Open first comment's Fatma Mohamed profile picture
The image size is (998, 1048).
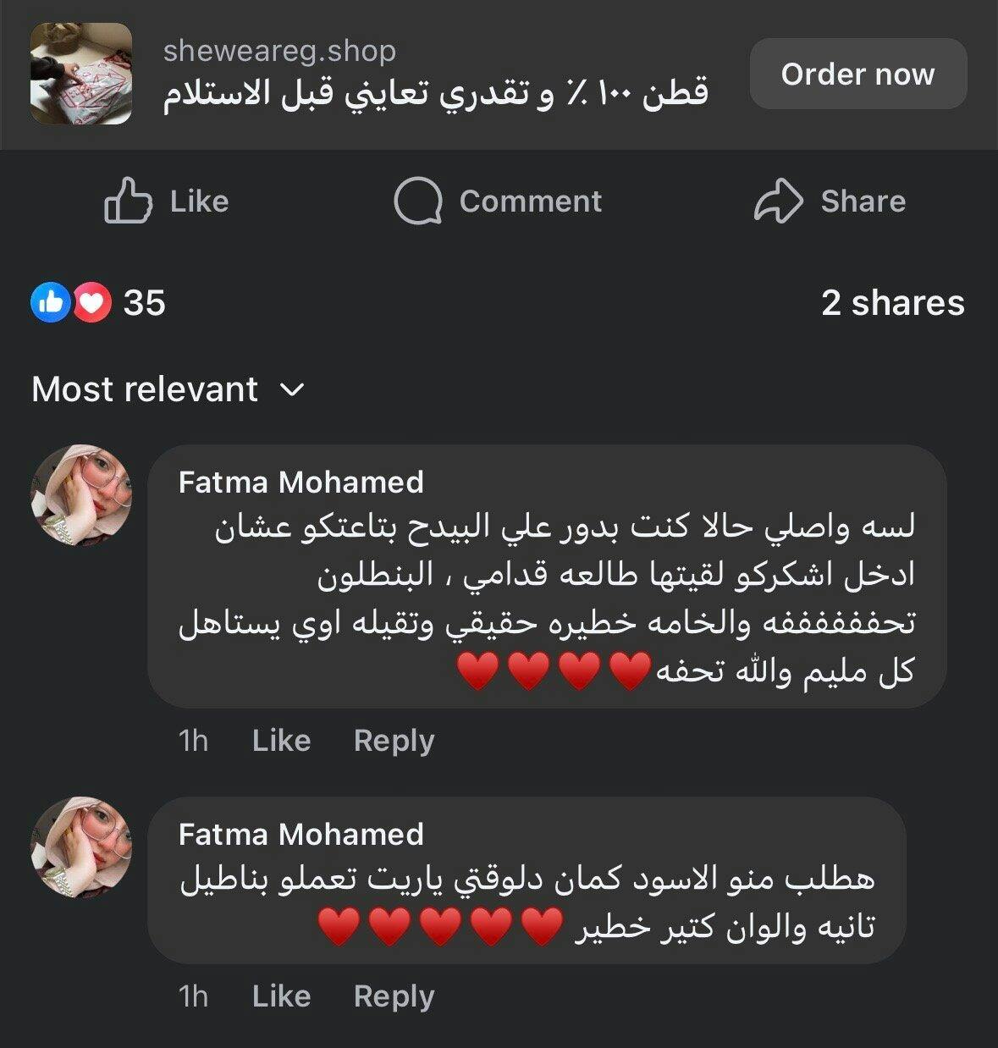point(81,494)
